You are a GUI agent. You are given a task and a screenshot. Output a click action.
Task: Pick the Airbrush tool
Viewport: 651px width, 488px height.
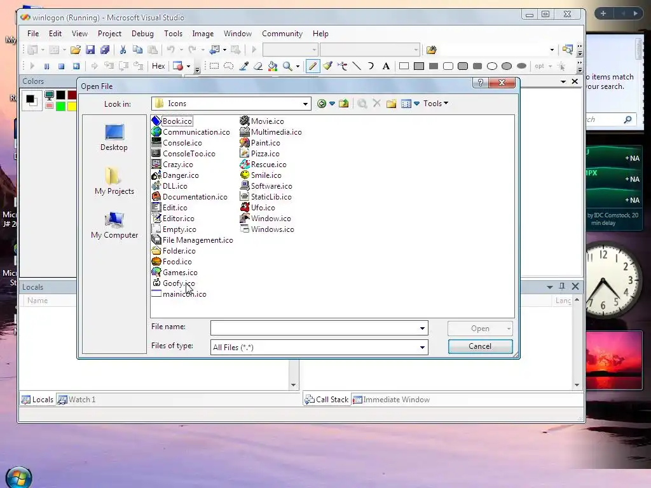pyautogui.click(x=342, y=66)
